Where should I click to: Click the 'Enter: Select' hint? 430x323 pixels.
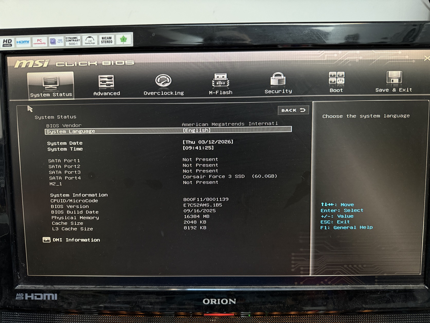(x=342, y=210)
